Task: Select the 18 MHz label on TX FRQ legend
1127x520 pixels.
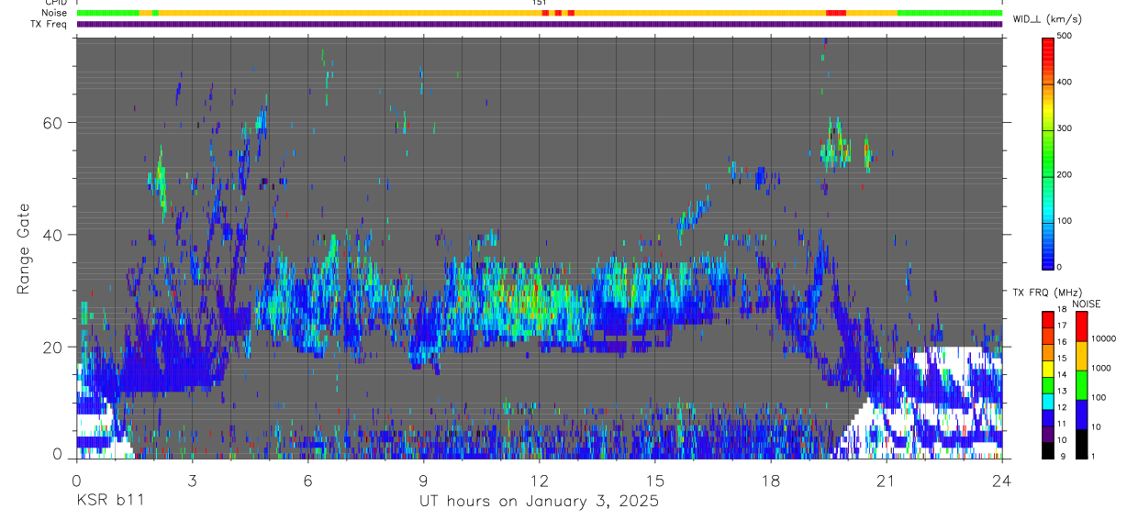Action: [1063, 311]
